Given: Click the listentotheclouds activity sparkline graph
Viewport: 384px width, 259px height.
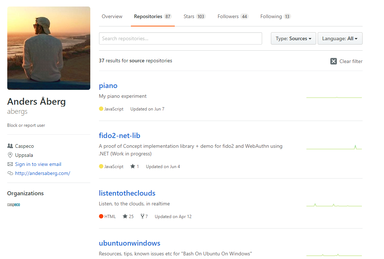Looking at the screenshot, I should coord(334,205).
